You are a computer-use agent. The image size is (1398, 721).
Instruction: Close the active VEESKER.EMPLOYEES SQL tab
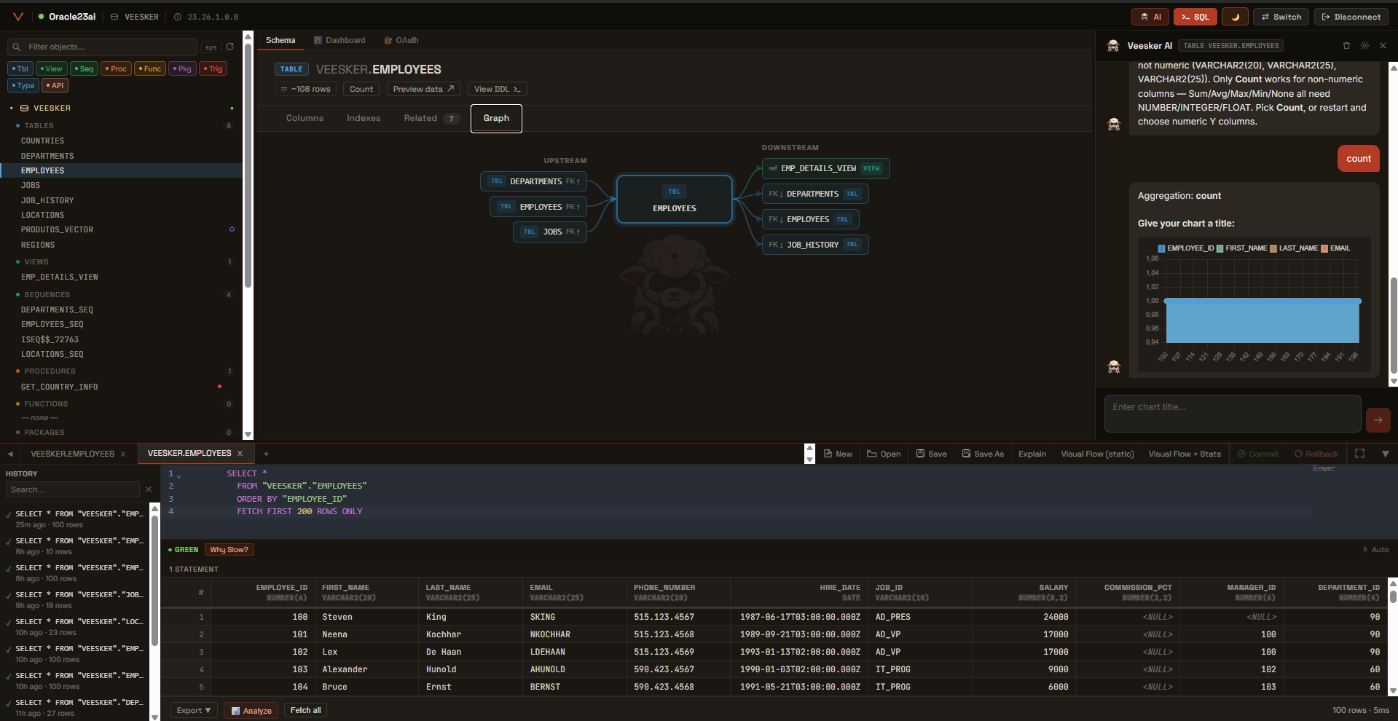tap(240, 453)
